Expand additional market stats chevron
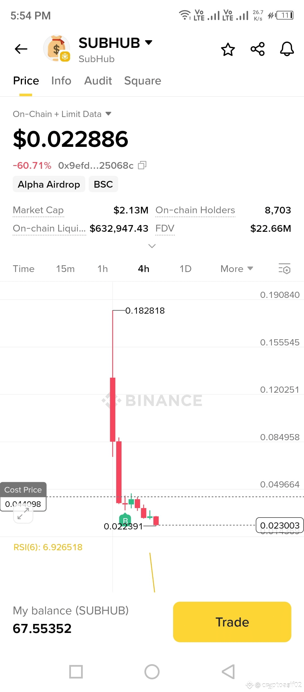This screenshot has width=304, height=692. [x=152, y=246]
